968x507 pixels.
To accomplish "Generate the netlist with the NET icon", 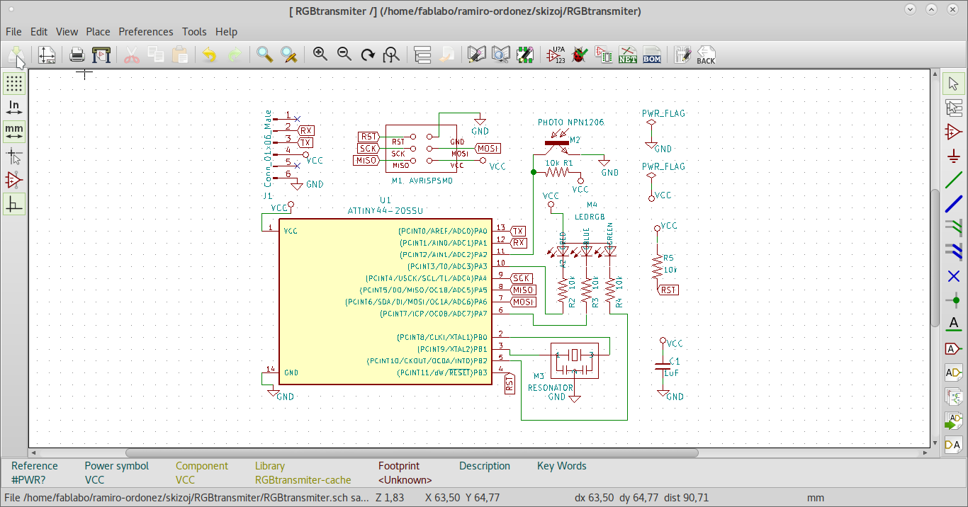I will pyautogui.click(x=628, y=55).
